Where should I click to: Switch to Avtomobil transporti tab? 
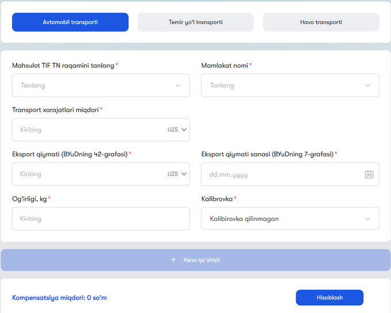point(70,22)
